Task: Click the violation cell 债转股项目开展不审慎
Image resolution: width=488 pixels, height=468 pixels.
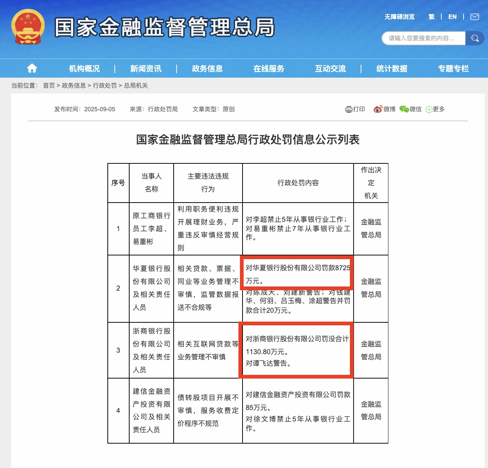Action: [208, 411]
